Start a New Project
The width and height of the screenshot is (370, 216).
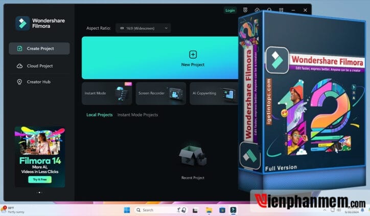click(160, 58)
